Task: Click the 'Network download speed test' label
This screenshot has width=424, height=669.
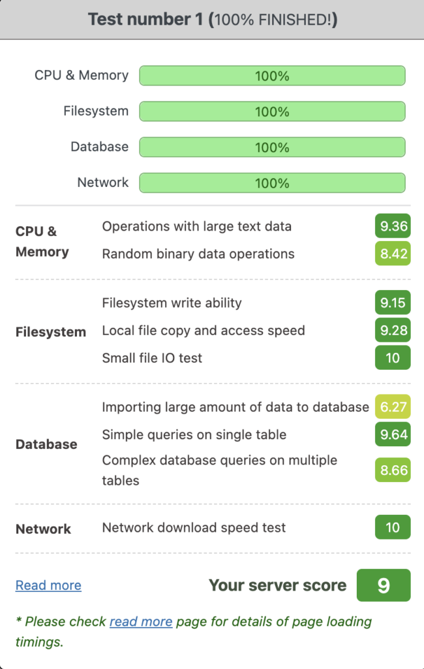Action: [x=194, y=527]
